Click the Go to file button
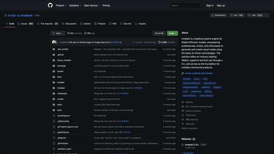 159,33
